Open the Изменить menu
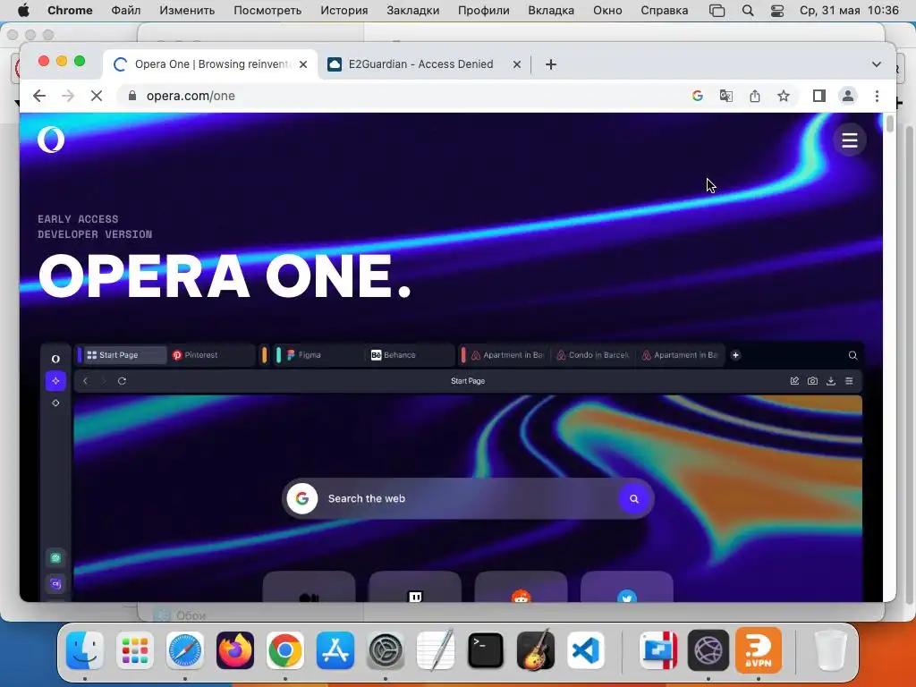The width and height of the screenshot is (916, 687). click(x=187, y=11)
